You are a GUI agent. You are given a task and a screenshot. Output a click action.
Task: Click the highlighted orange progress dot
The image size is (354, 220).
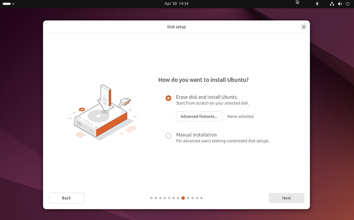point(183,198)
